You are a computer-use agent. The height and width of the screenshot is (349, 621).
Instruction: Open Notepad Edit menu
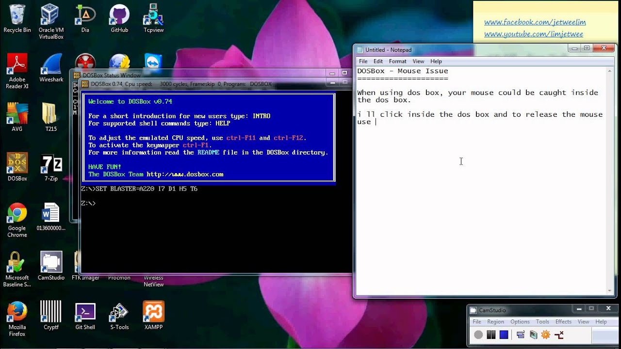(x=378, y=61)
